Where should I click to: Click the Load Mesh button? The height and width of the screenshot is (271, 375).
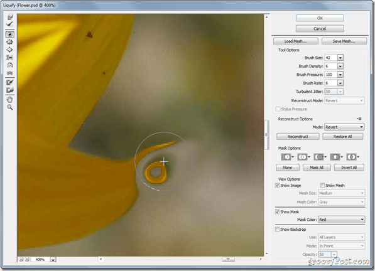click(296, 41)
